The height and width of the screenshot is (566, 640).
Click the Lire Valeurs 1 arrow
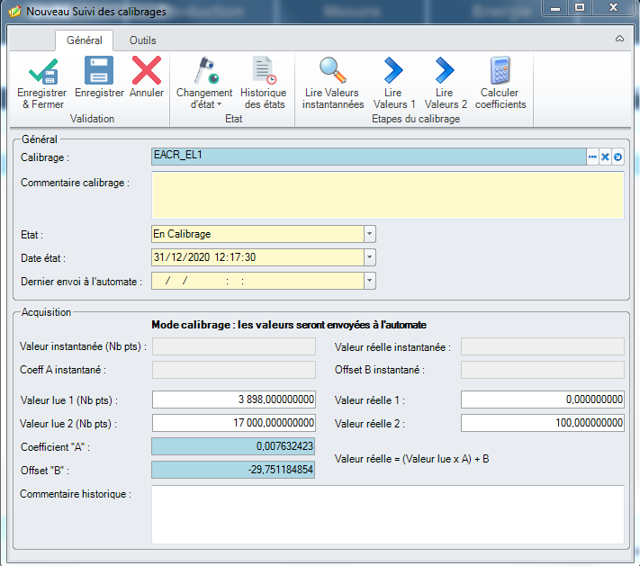click(394, 71)
